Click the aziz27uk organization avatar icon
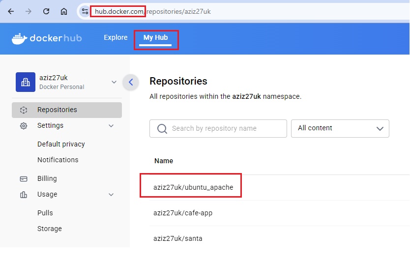410x263 pixels. coord(26,82)
